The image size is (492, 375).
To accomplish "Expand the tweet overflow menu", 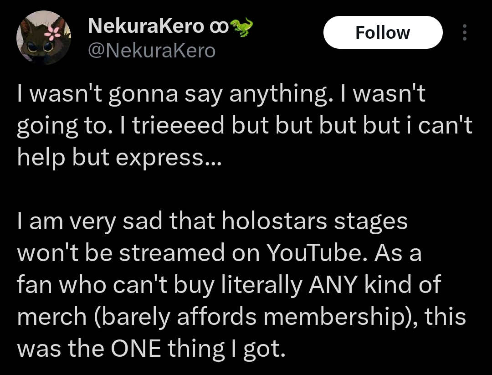I will pos(464,33).
